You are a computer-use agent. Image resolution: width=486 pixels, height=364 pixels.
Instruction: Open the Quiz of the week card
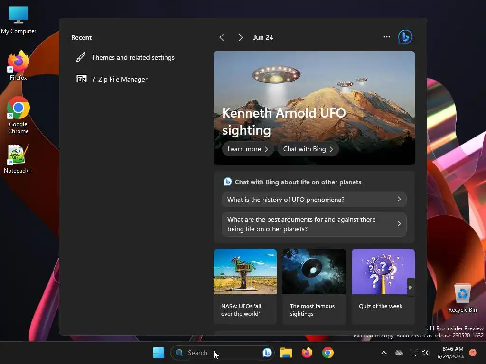[x=383, y=286]
